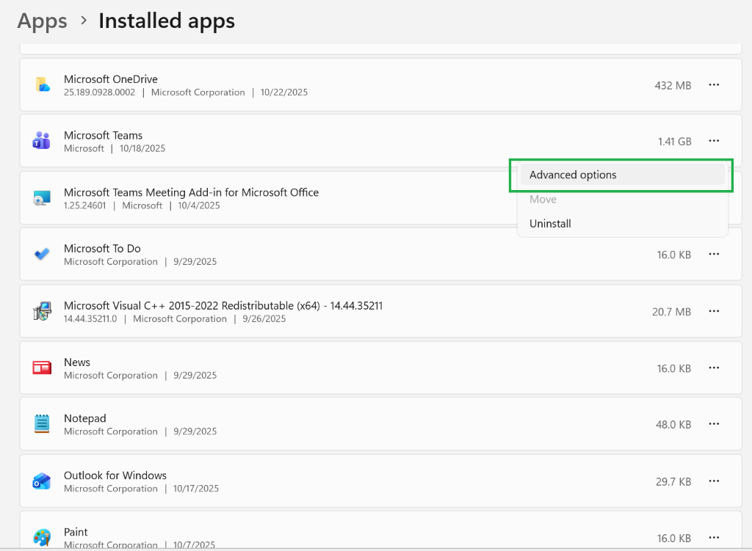Click Teams add-in version 1.25.24601
Screen dimensions: 752x551
tap(85, 205)
